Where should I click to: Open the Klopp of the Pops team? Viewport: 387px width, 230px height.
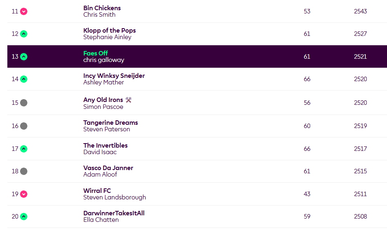pos(109,31)
